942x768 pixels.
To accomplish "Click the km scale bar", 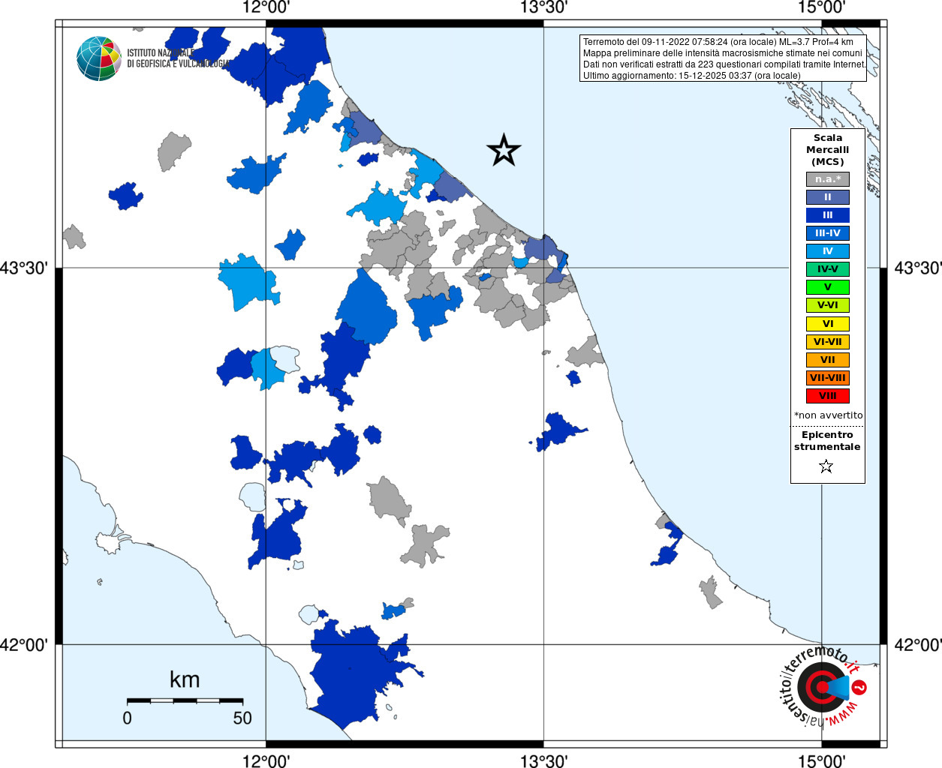I will coord(185,700).
